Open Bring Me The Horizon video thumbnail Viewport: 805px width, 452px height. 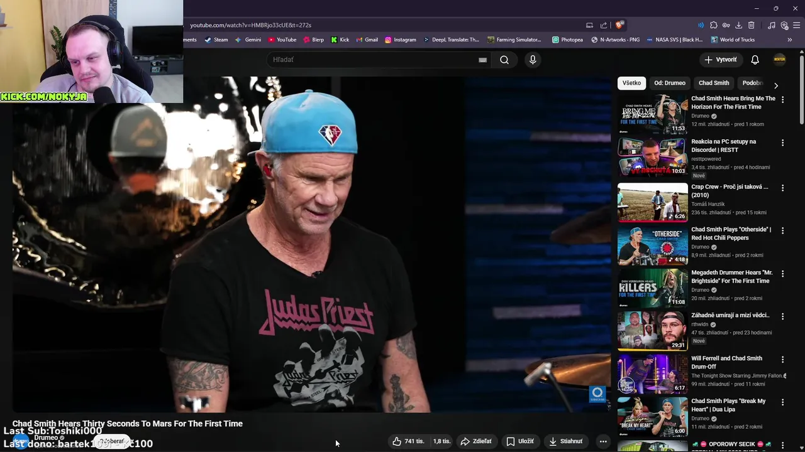pyautogui.click(x=653, y=114)
